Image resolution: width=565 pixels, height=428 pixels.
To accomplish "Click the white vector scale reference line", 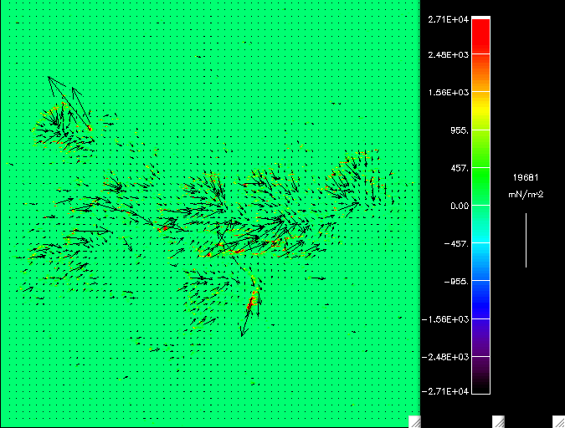I will [x=526, y=240].
